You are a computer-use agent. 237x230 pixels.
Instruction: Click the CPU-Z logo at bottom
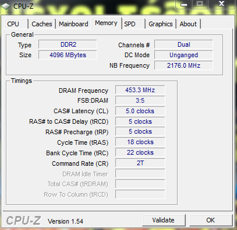pos(23,221)
